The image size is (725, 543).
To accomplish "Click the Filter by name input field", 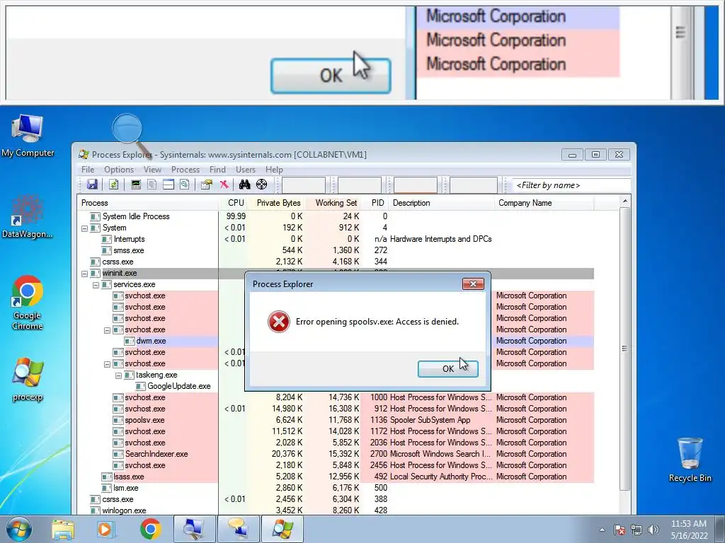I will [571, 185].
